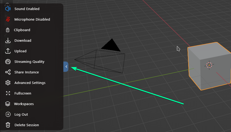This screenshot has width=231, height=132.
Task: Collapse the sidebar with the blue chevron handle
Action: pos(66,67)
